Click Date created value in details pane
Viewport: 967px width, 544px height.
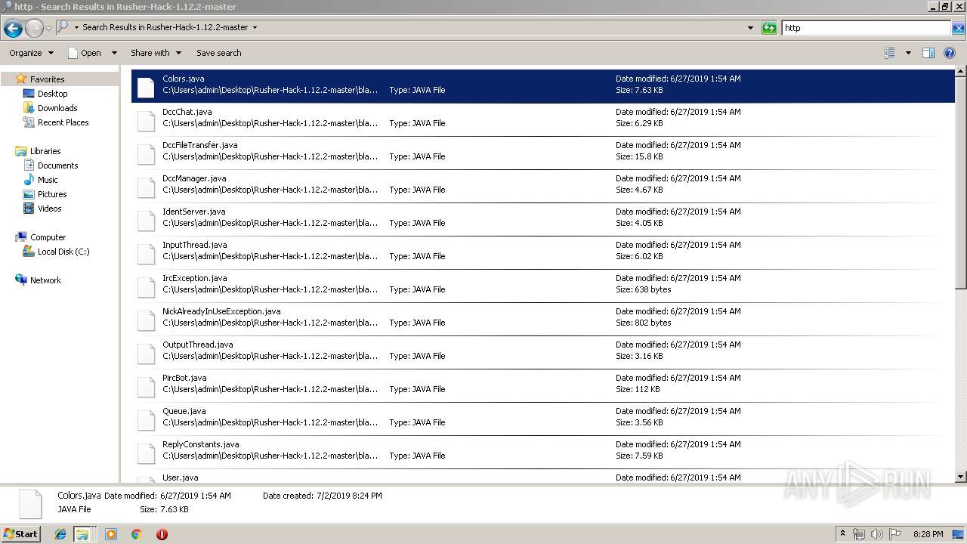click(x=348, y=496)
